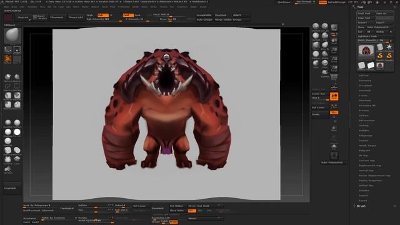
Task: Toggle the Mrgb paint mode
Action: click(90, 15)
